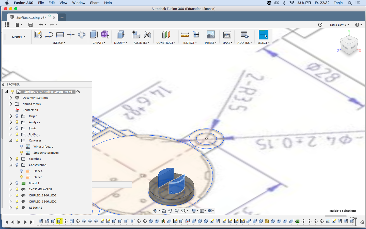This screenshot has width=366, height=229.
Task: Open the INSPECT panel label
Action: [190, 43]
